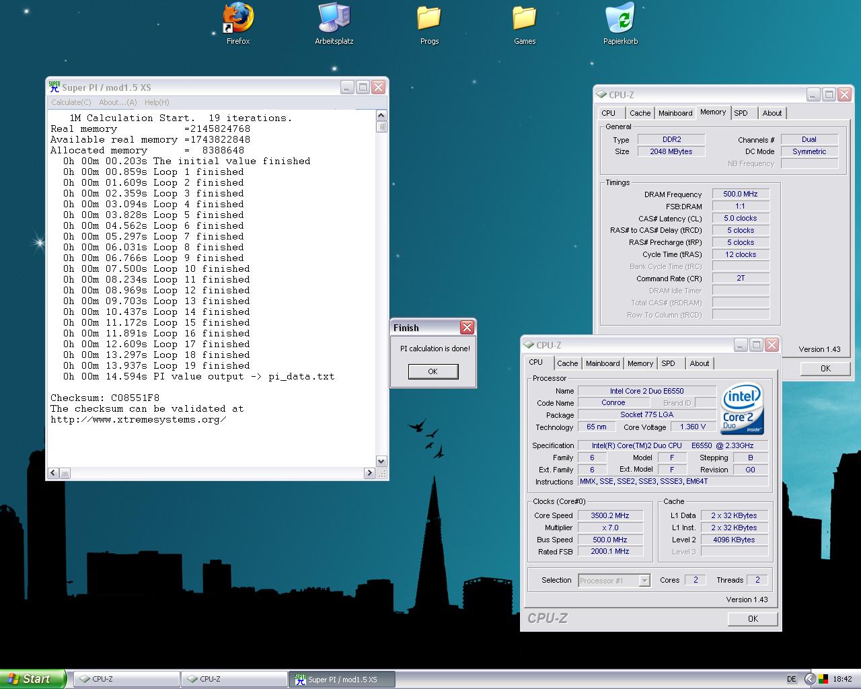The width and height of the screenshot is (861, 689).
Task: Open the About...(A) menu in Super PI
Action: (x=118, y=102)
